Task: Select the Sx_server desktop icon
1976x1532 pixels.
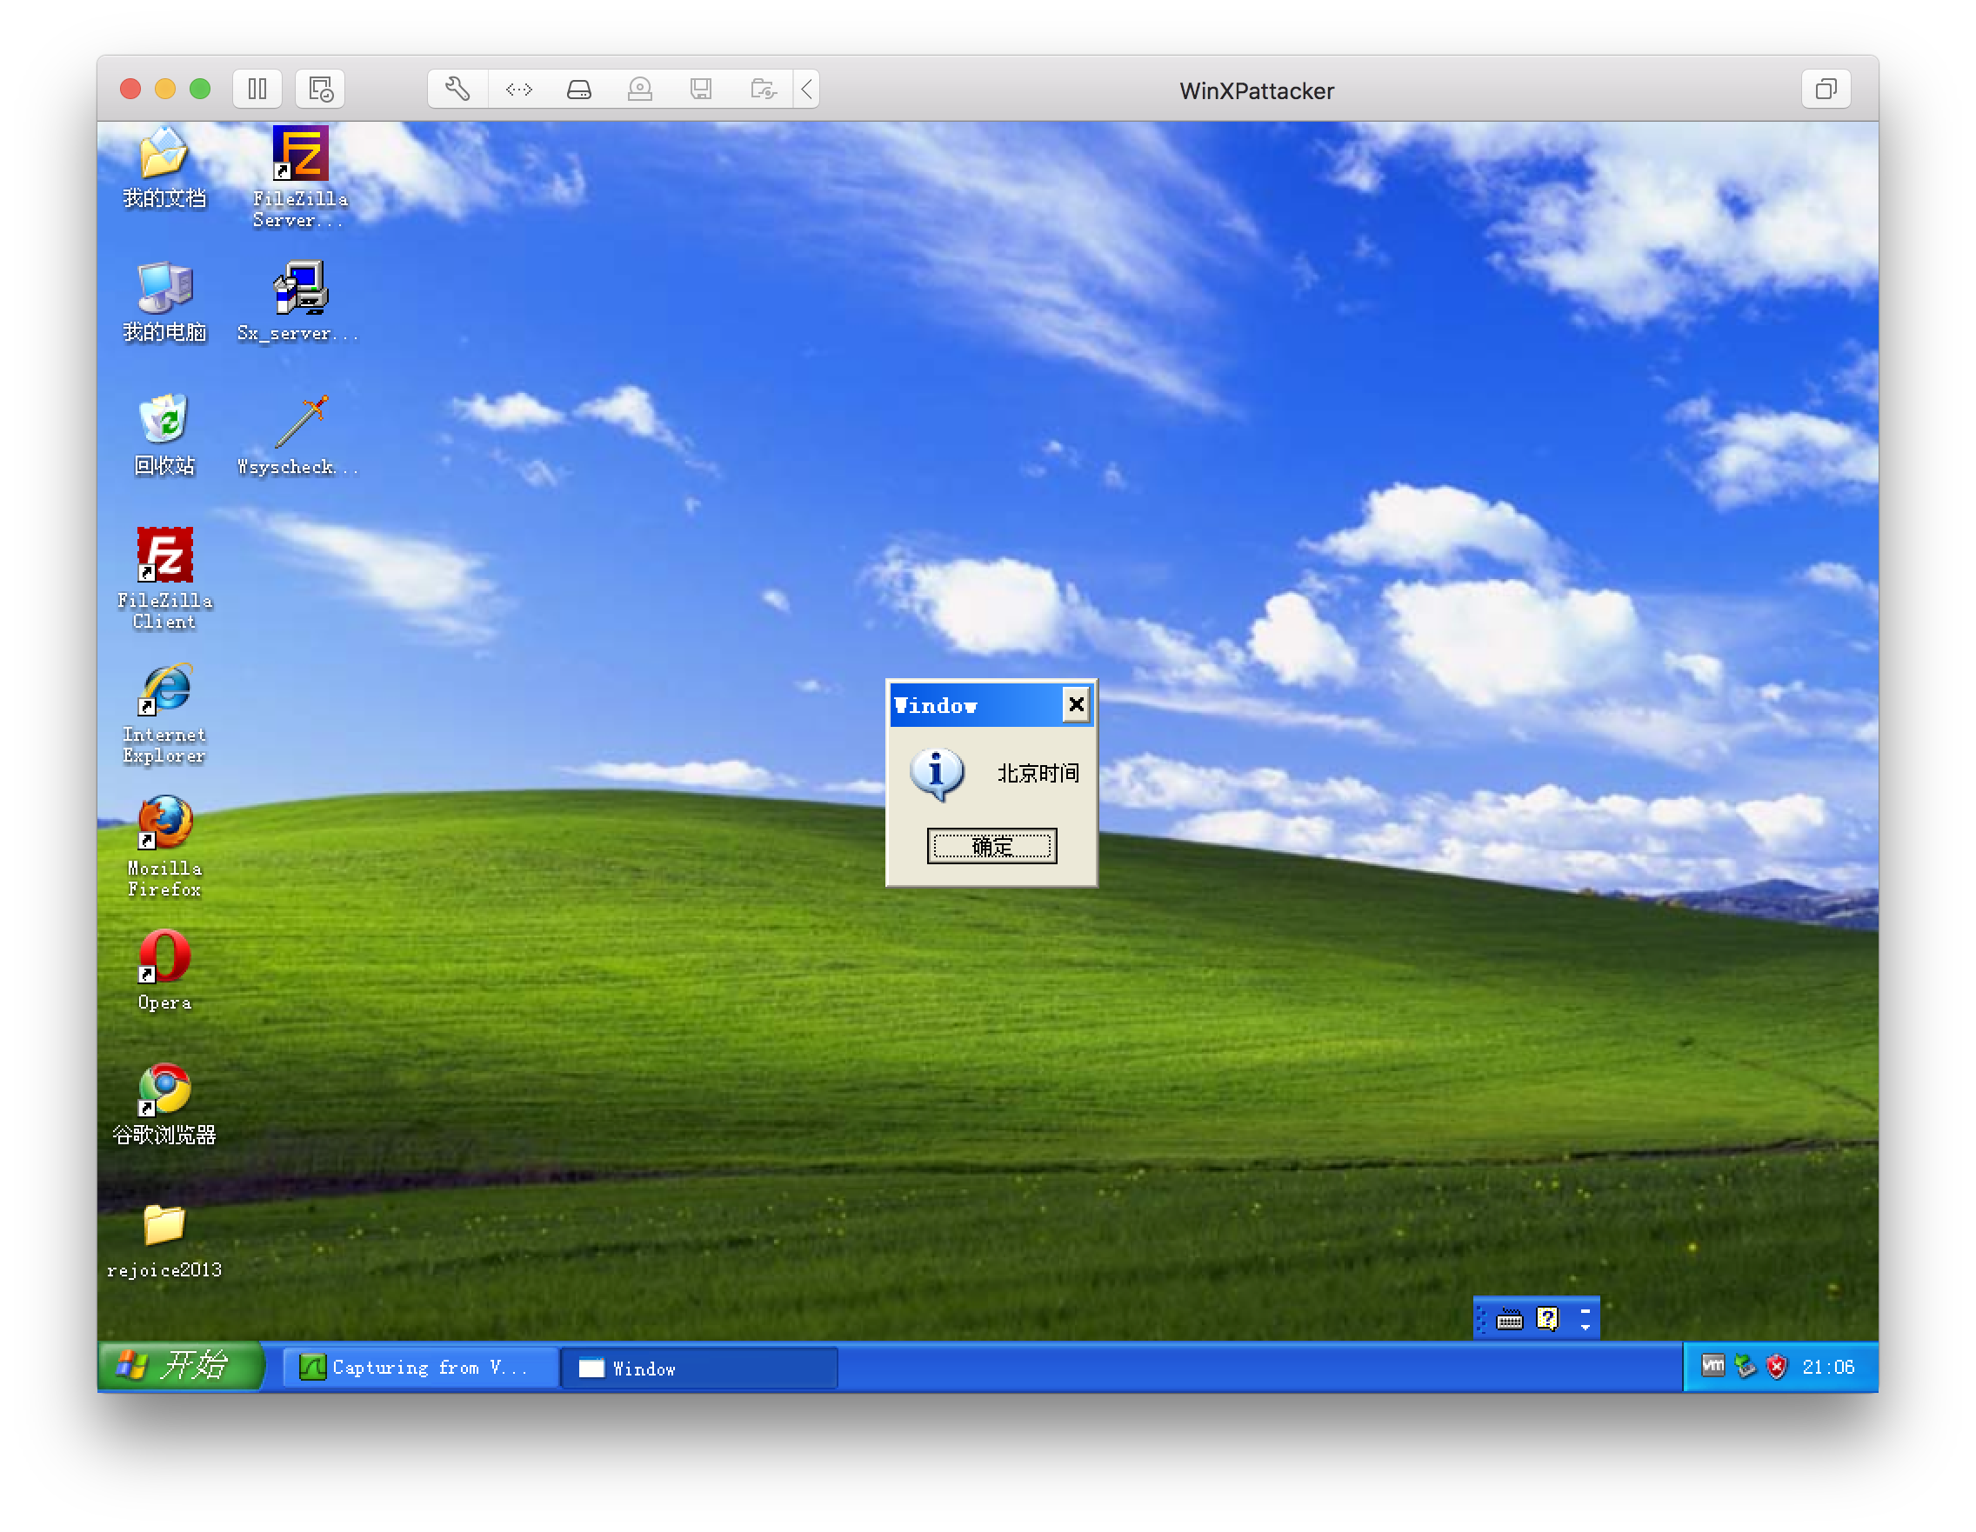Action: coord(298,302)
